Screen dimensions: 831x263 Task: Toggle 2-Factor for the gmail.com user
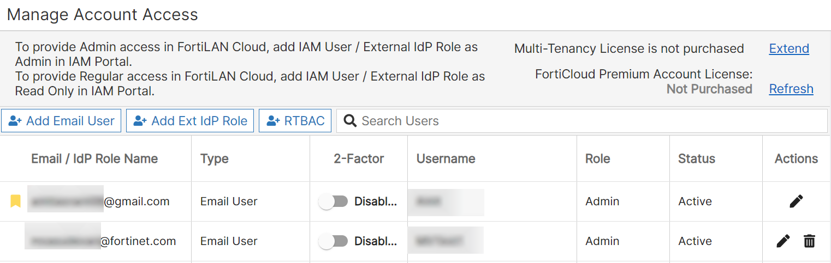(x=334, y=201)
